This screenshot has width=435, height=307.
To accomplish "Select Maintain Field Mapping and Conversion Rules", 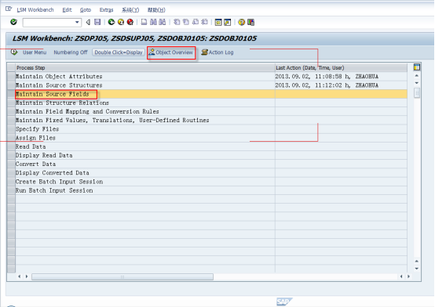I will pos(144,111).
